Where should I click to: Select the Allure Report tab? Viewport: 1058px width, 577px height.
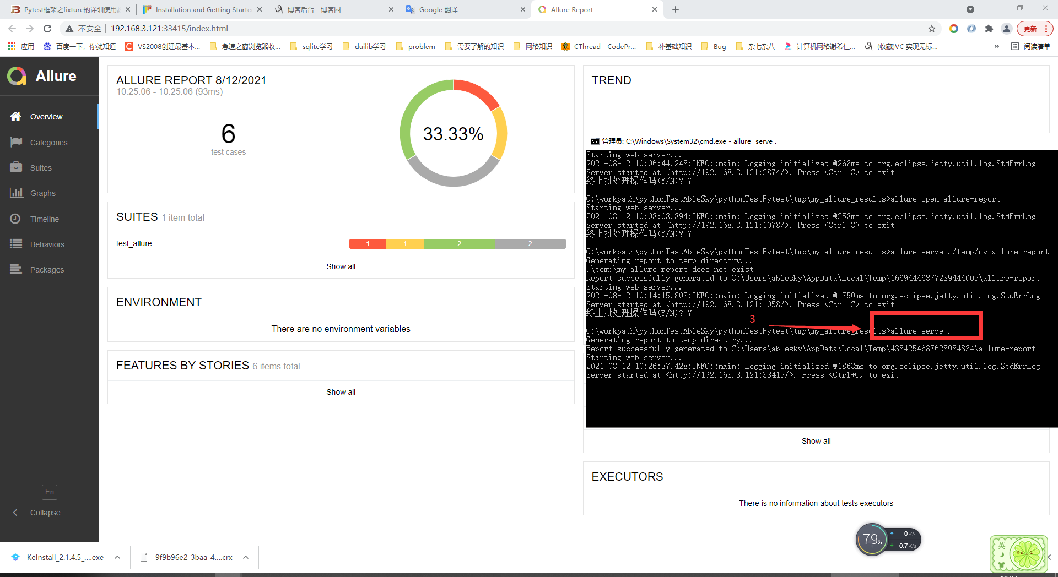(x=597, y=9)
